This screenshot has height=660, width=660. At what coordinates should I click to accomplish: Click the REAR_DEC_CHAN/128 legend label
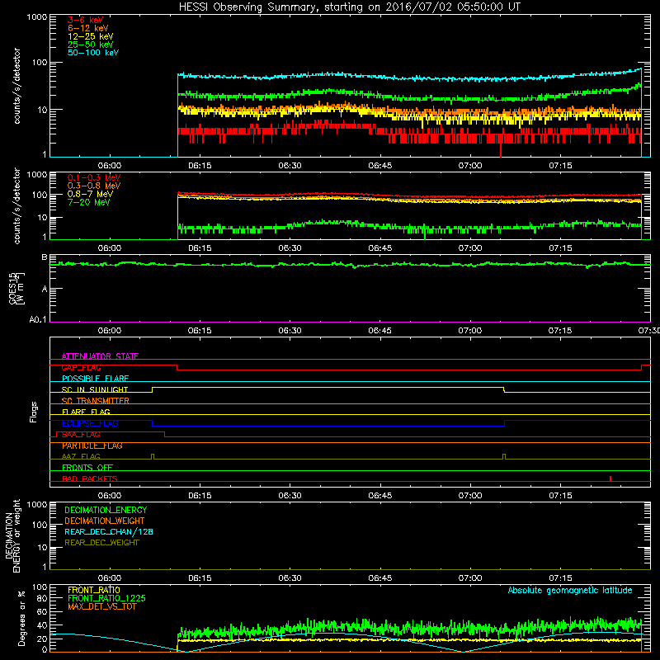click(109, 531)
